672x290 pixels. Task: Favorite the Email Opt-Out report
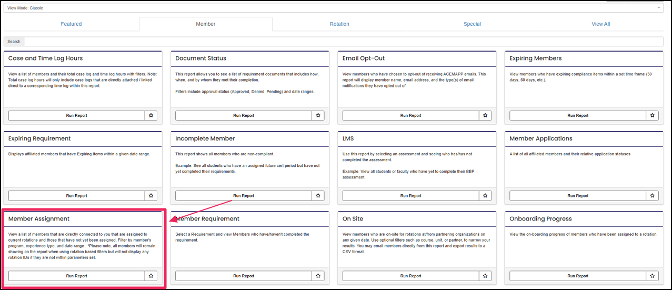[x=485, y=115]
